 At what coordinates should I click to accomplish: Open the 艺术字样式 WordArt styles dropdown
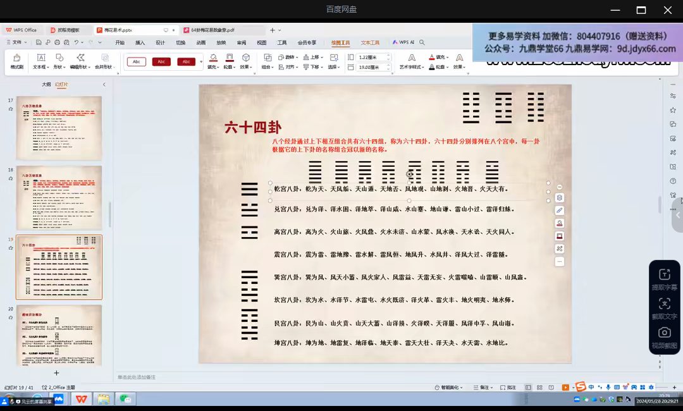click(412, 67)
